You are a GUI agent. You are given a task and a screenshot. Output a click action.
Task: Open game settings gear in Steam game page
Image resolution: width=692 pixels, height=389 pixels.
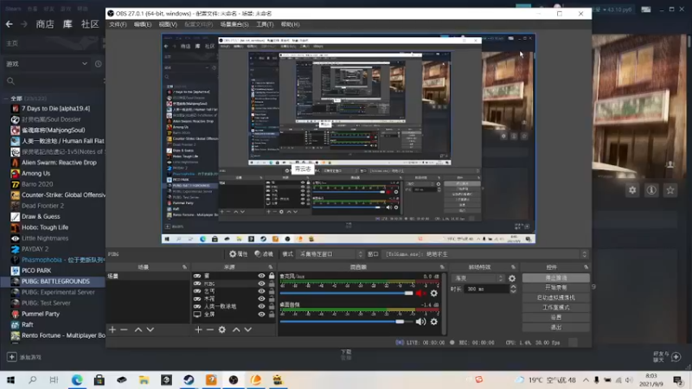pos(632,190)
